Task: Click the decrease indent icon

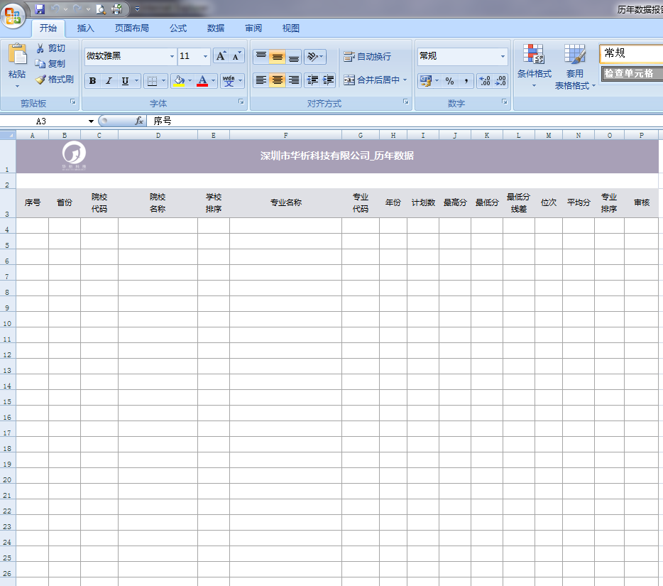Action: (x=312, y=80)
